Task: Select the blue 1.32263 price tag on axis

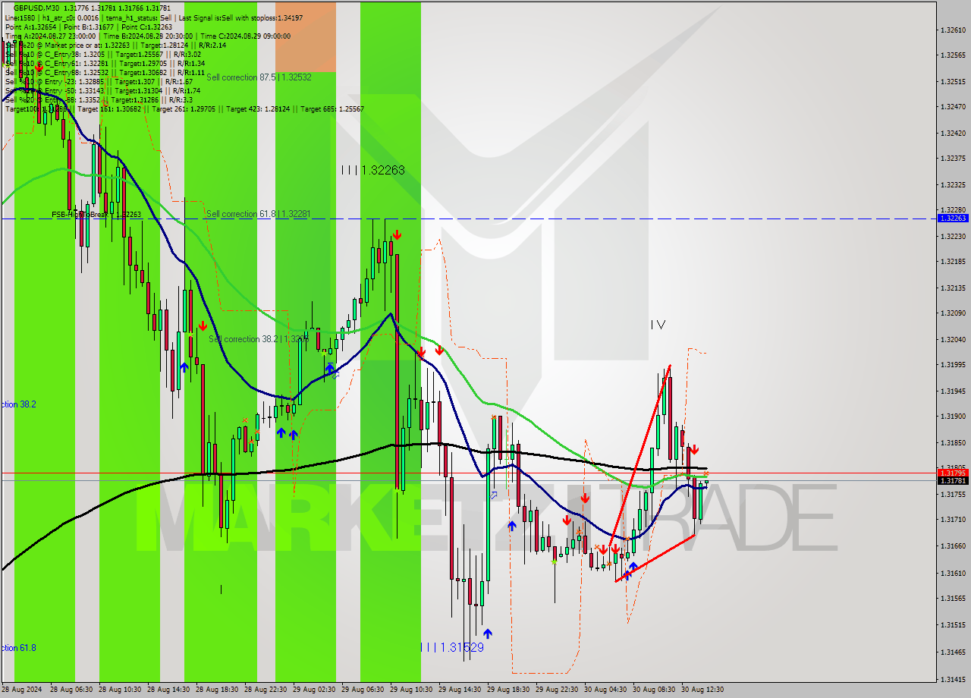Action: click(x=953, y=219)
